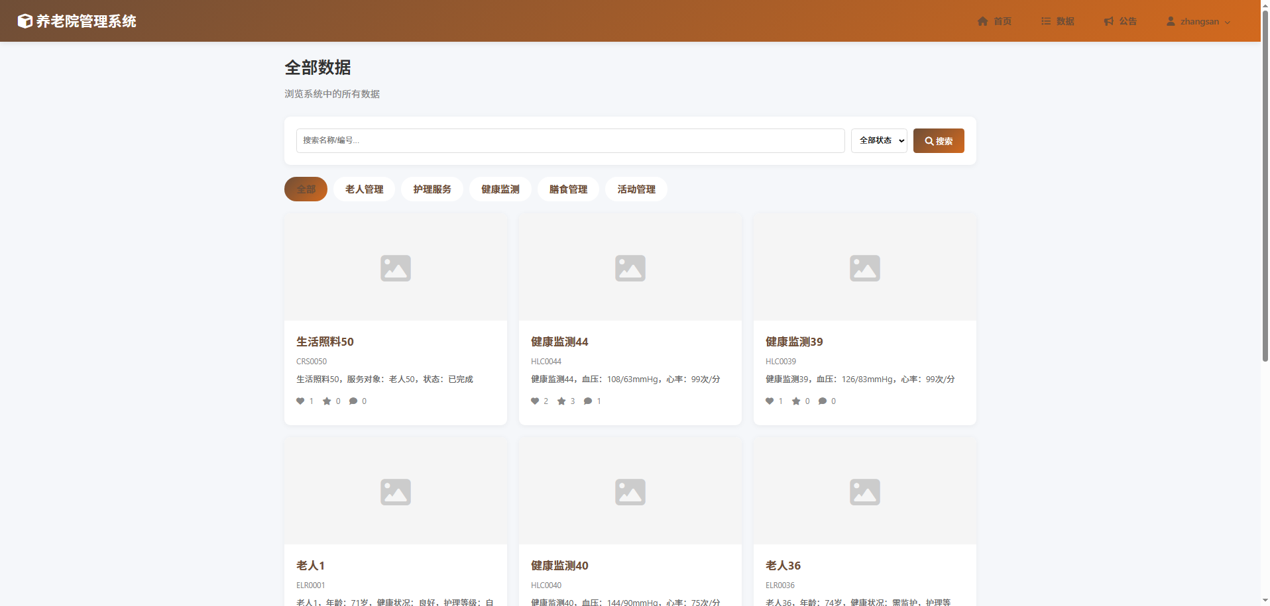The height and width of the screenshot is (606, 1270).
Task: Switch to the 护理服务 tab
Action: (x=432, y=189)
